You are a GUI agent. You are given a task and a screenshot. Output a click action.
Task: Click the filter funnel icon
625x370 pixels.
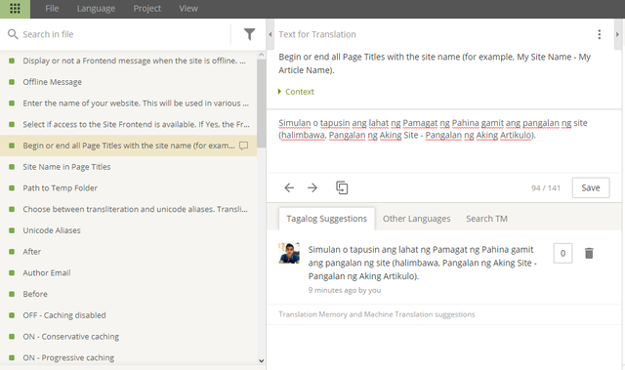coord(249,34)
